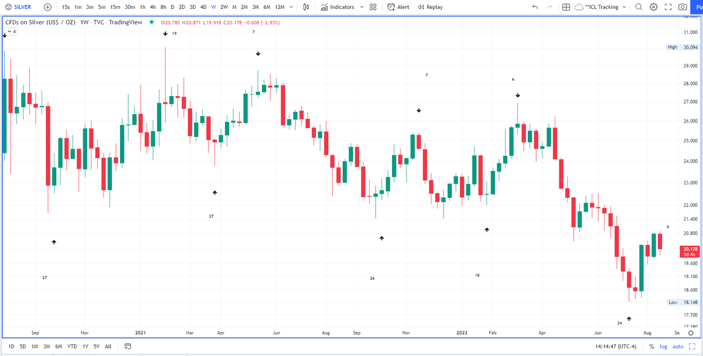Click the blue Publish button

pos(698,7)
